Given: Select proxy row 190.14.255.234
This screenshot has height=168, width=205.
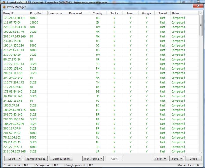Looking at the screenshot, I should click(101, 45).
